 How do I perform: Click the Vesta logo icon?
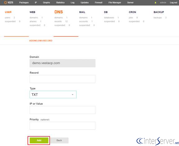click(8, 2)
